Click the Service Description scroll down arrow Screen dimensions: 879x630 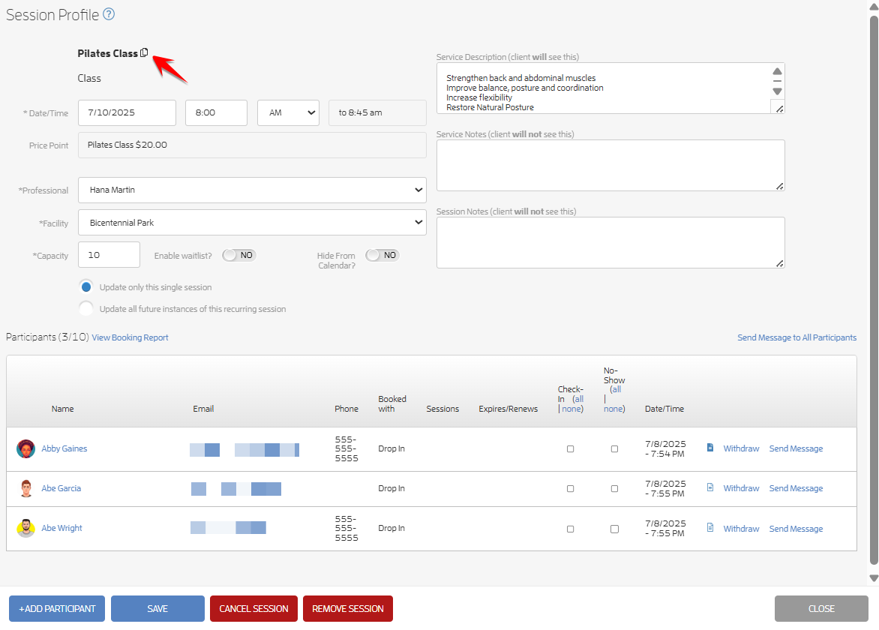click(777, 91)
